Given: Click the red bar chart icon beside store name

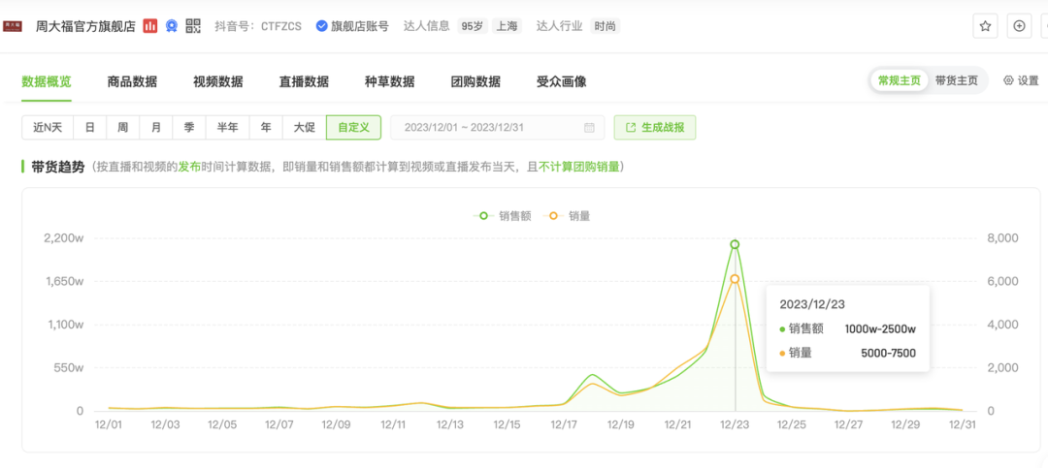Looking at the screenshot, I should tap(150, 26).
